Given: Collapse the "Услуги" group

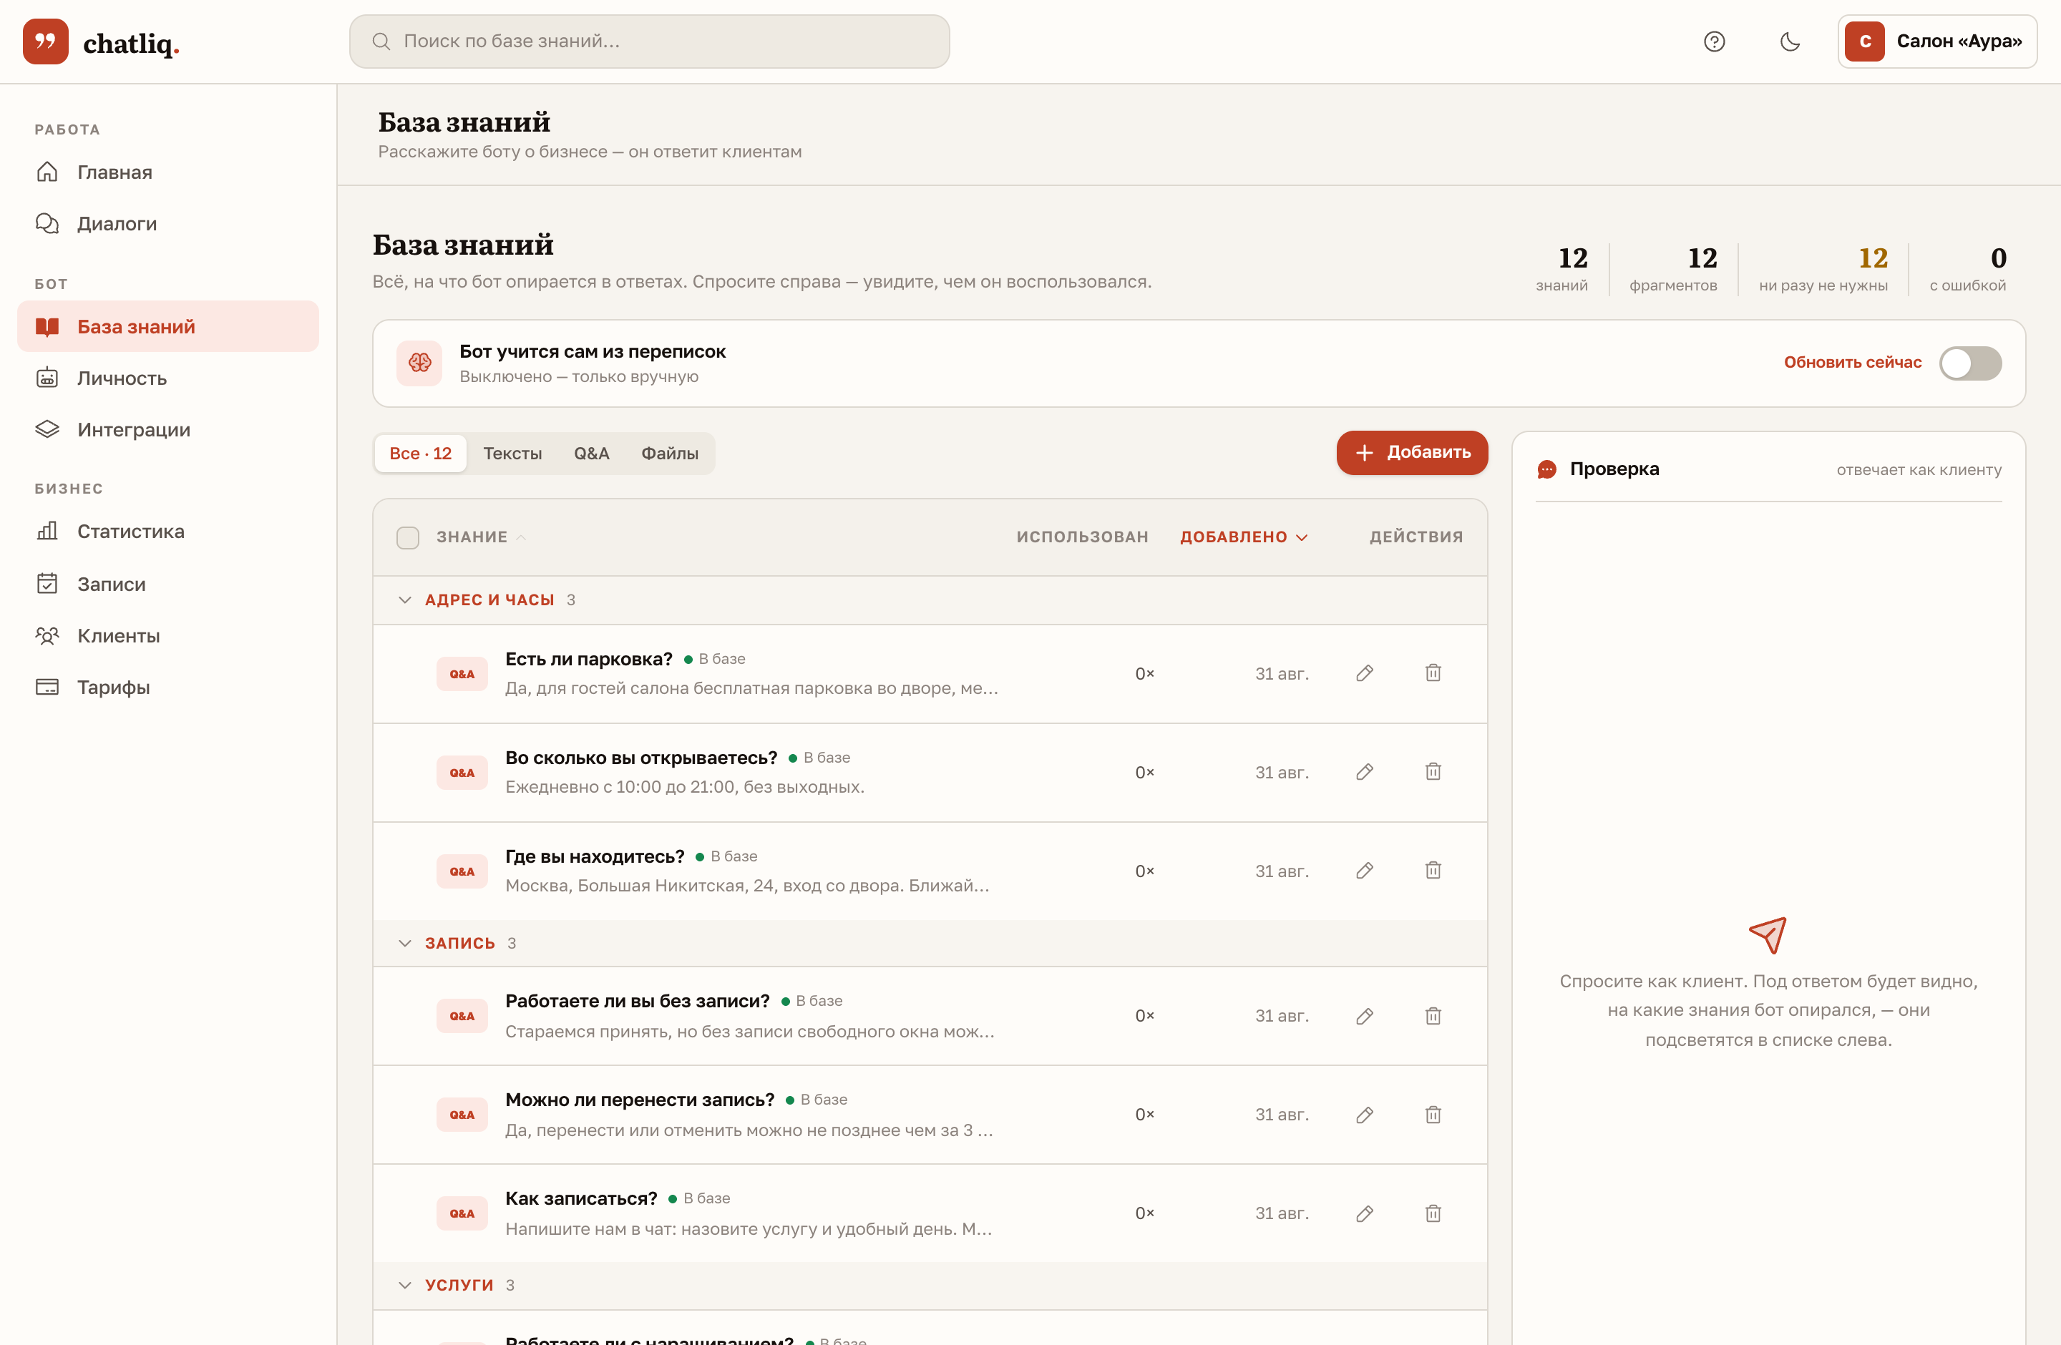Looking at the screenshot, I should [x=404, y=1286].
